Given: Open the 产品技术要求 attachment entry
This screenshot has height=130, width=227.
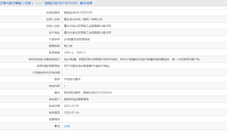Looking at the screenshot, I should [x=72, y=79].
